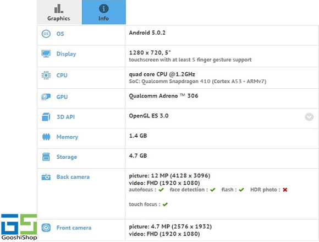Click the quad core CPU @1.2GHz text

[x=162, y=74]
